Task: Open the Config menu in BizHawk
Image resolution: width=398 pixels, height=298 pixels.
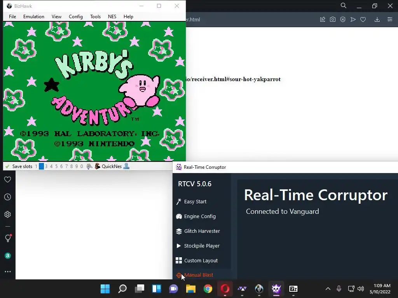Action: (x=76, y=16)
